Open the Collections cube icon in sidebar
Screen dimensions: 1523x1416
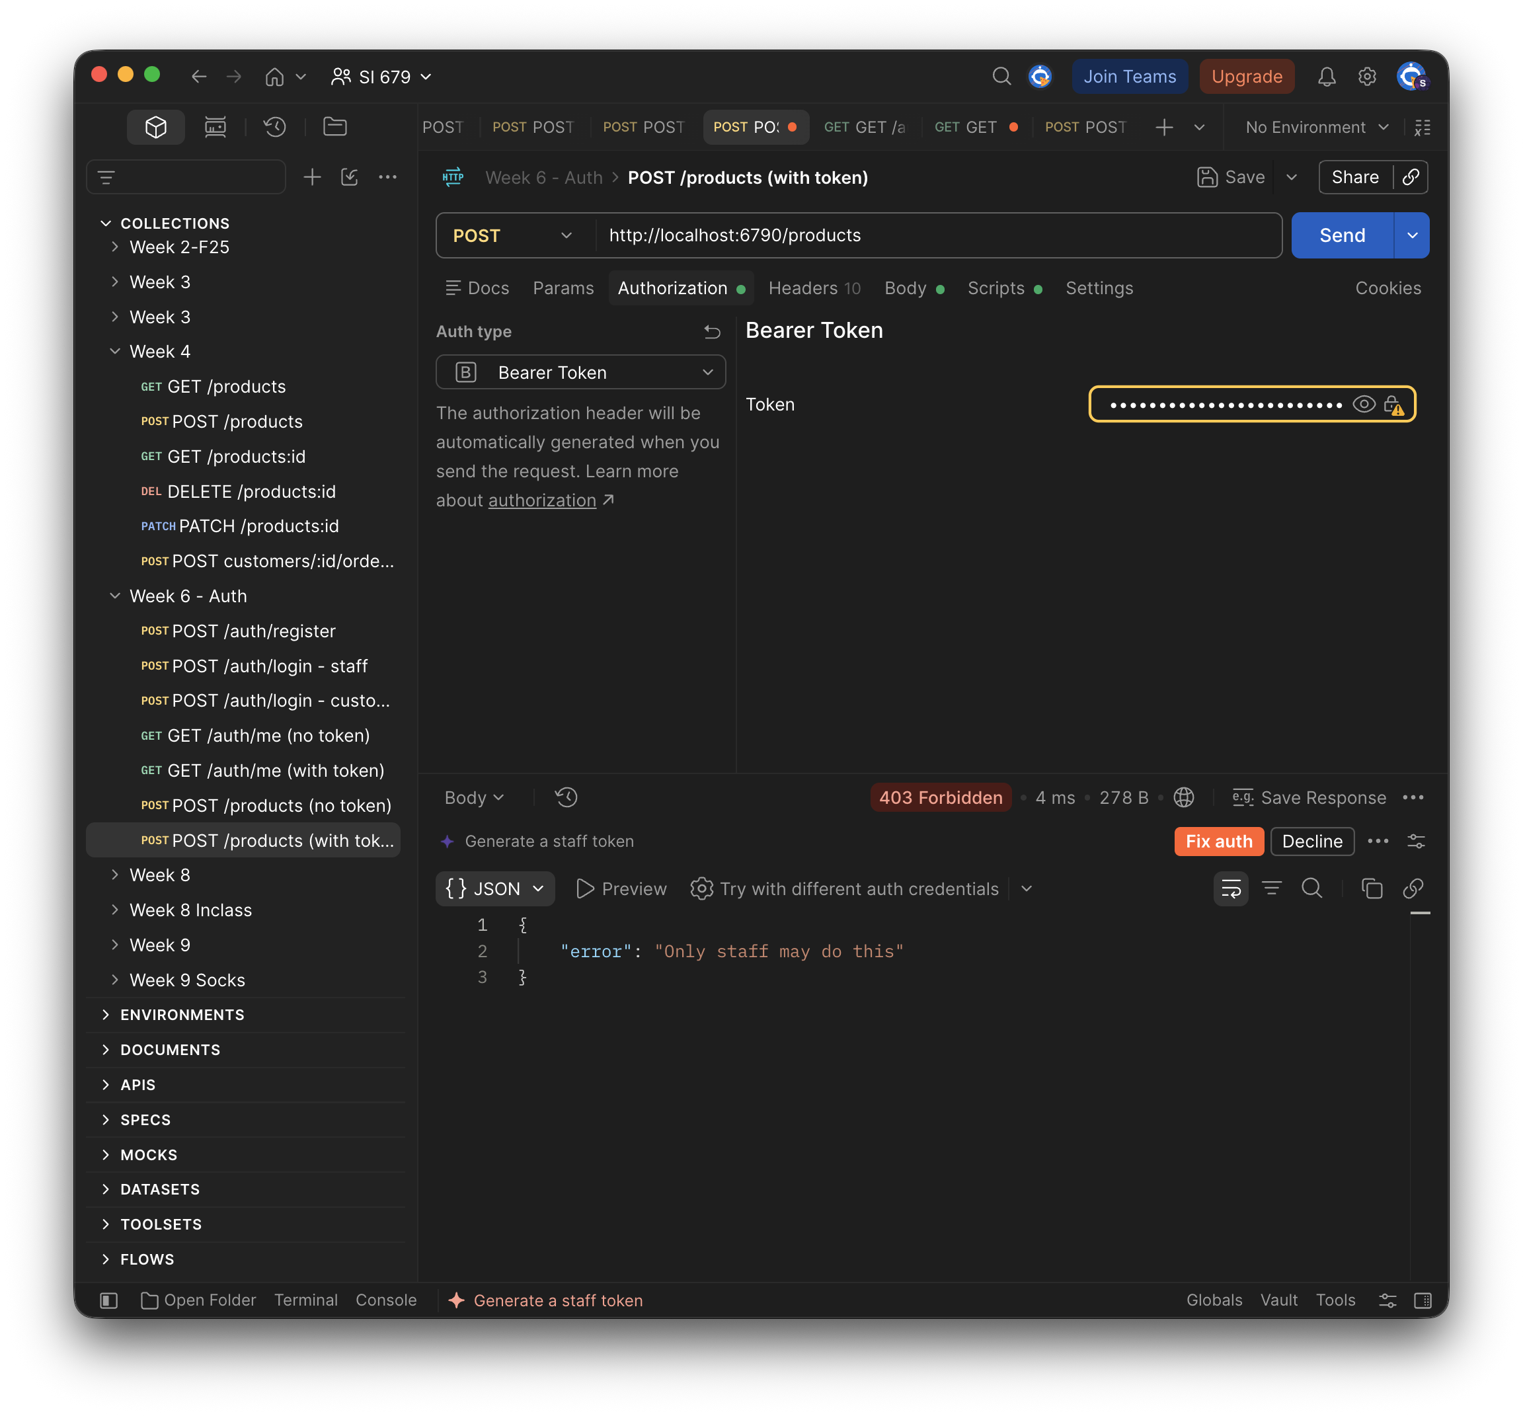pos(155,126)
